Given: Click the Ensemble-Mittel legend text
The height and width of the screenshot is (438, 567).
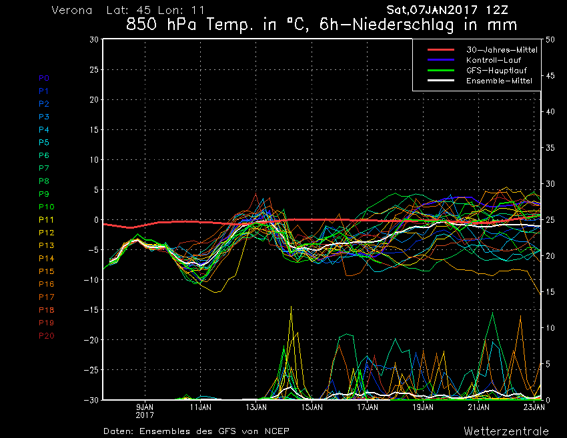Looking at the screenshot, I should pos(499,81).
